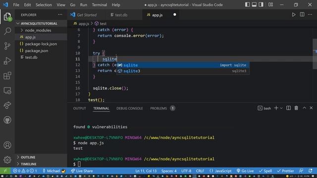The width and height of the screenshot is (317, 178).
Task: Accept the sqlite import suggestion
Action: point(183,65)
